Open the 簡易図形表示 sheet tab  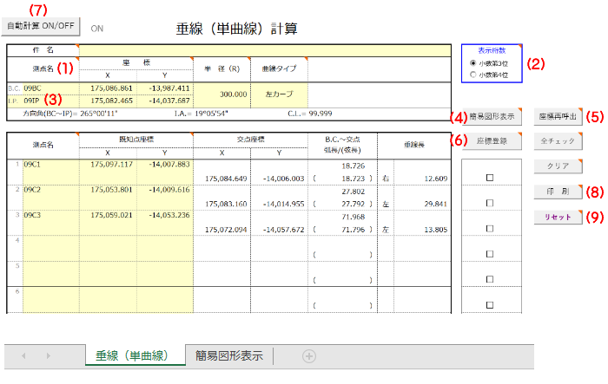click(x=229, y=356)
